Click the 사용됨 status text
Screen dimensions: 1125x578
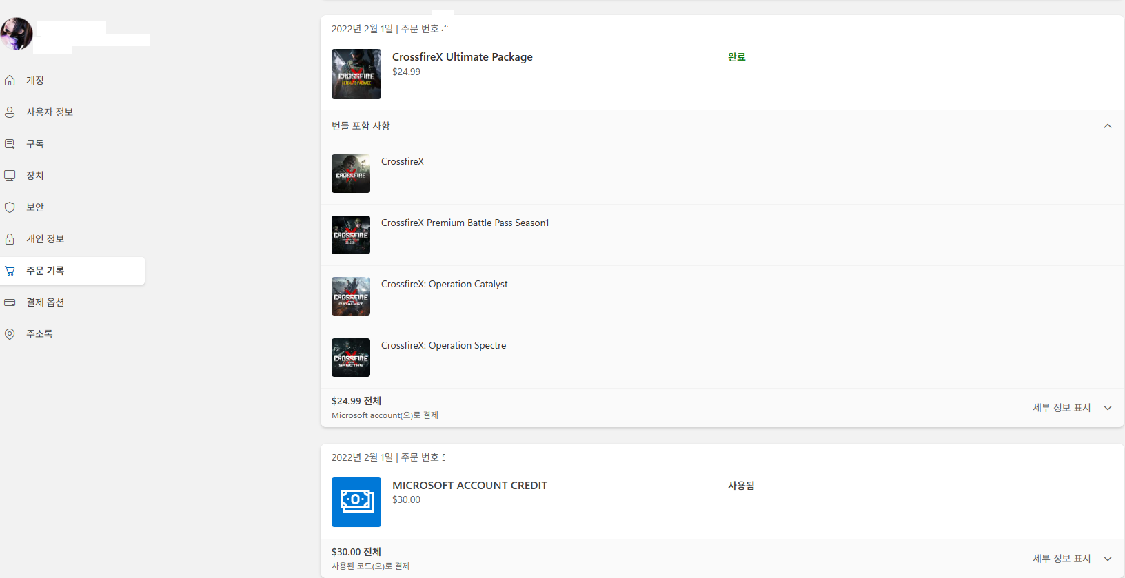tap(741, 486)
